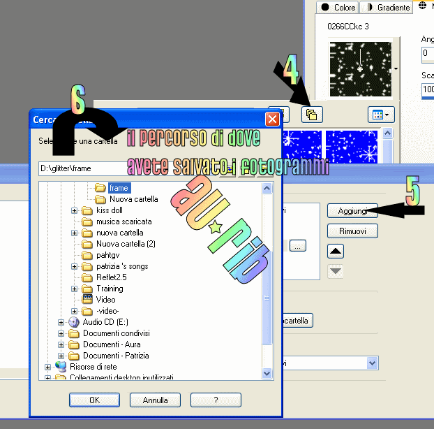Click the folder icon beside 'frame'
The height and width of the screenshot is (429, 434).
pyautogui.click(x=100, y=188)
